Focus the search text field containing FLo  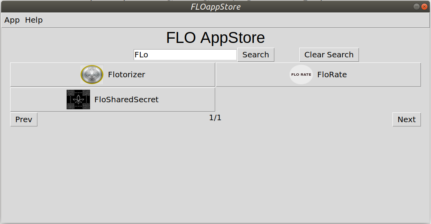185,55
